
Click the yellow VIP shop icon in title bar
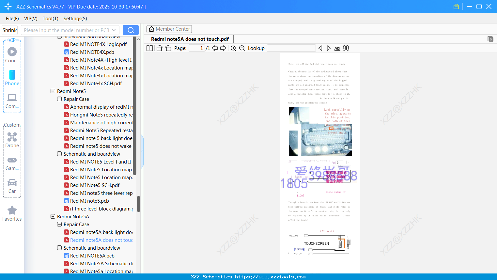(x=456, y=7)
